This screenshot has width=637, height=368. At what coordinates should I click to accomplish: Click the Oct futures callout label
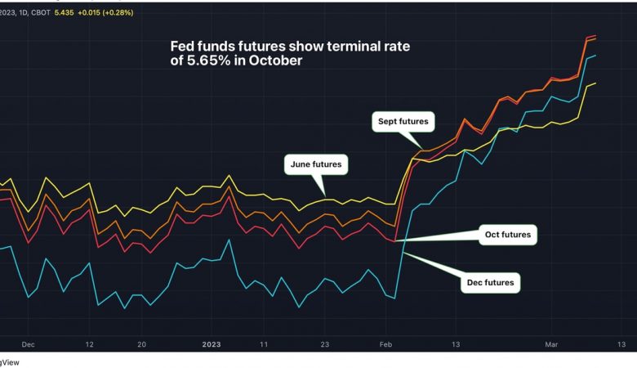(508, 235)
